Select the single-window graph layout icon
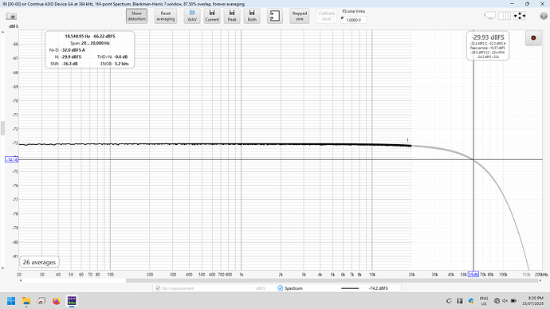 pyautogui.click(x=489, y=16)
